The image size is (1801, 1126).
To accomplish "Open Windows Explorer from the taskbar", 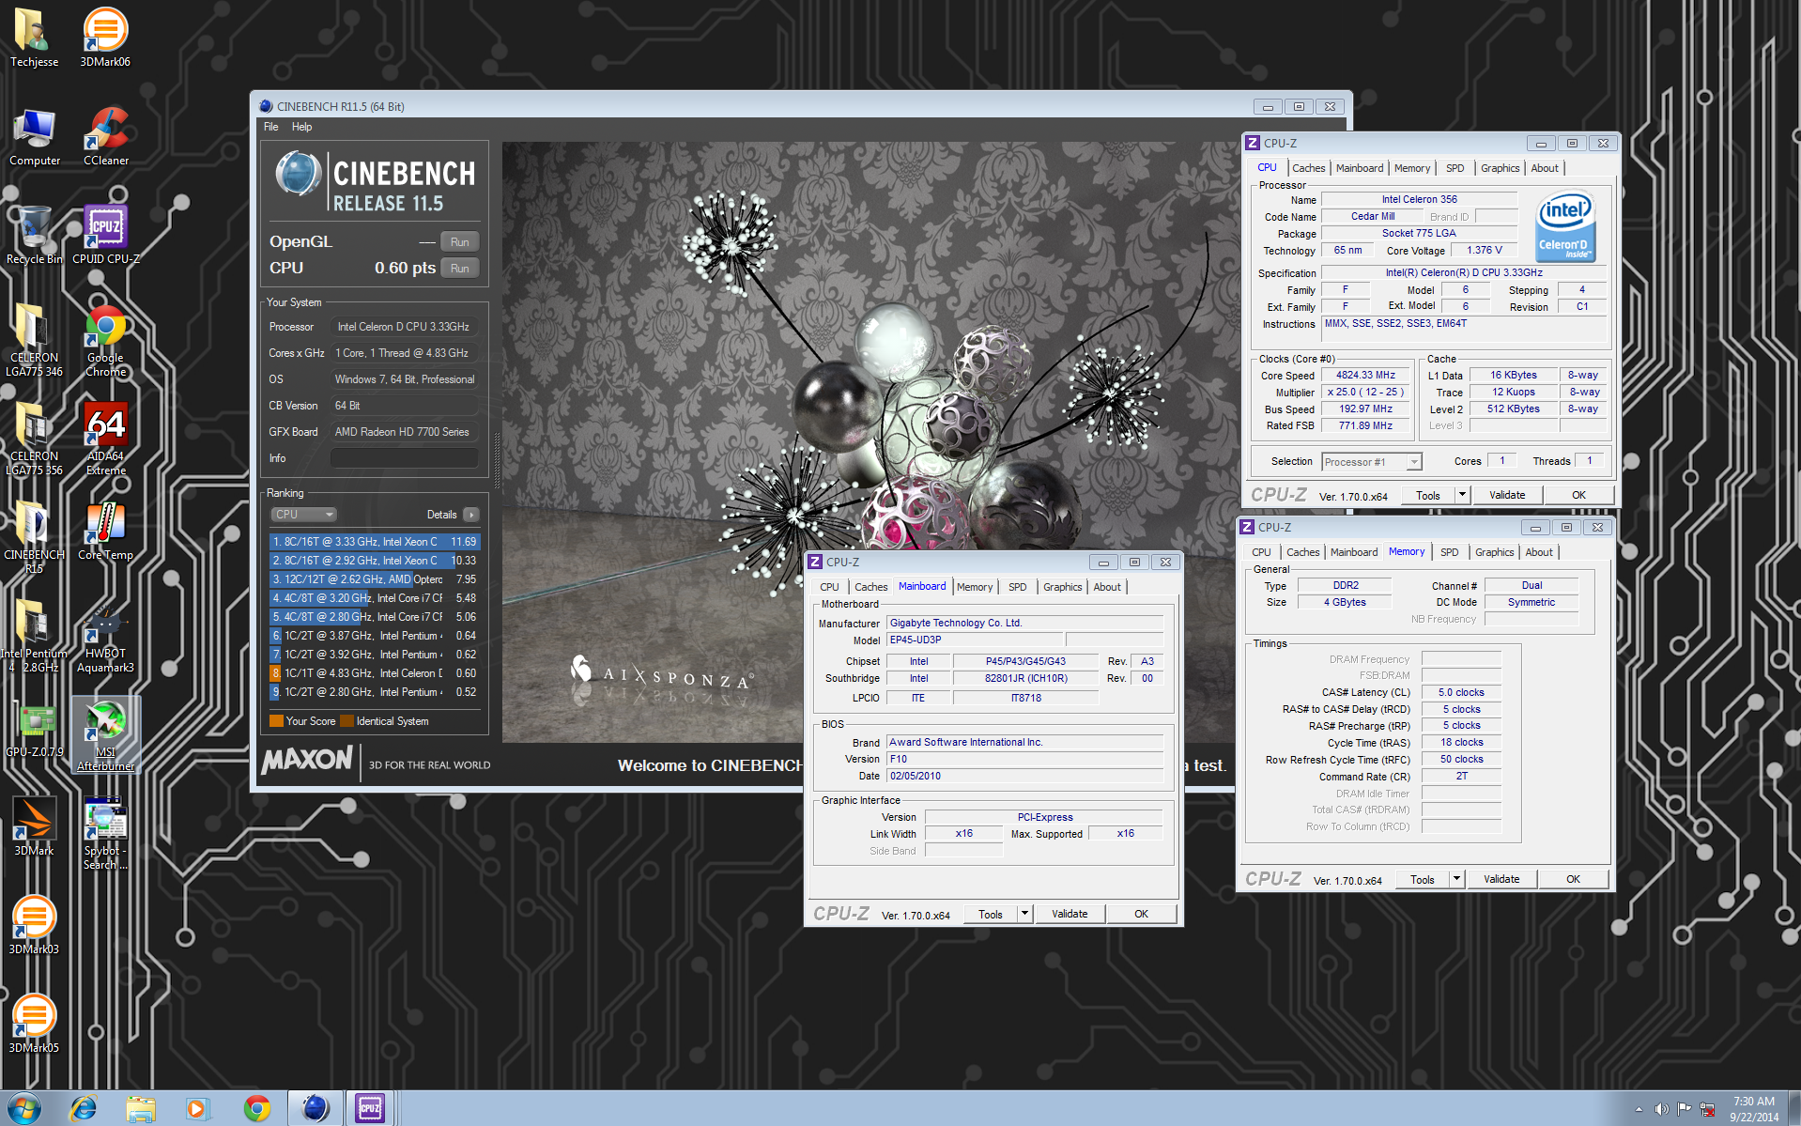I will 141,1109.
